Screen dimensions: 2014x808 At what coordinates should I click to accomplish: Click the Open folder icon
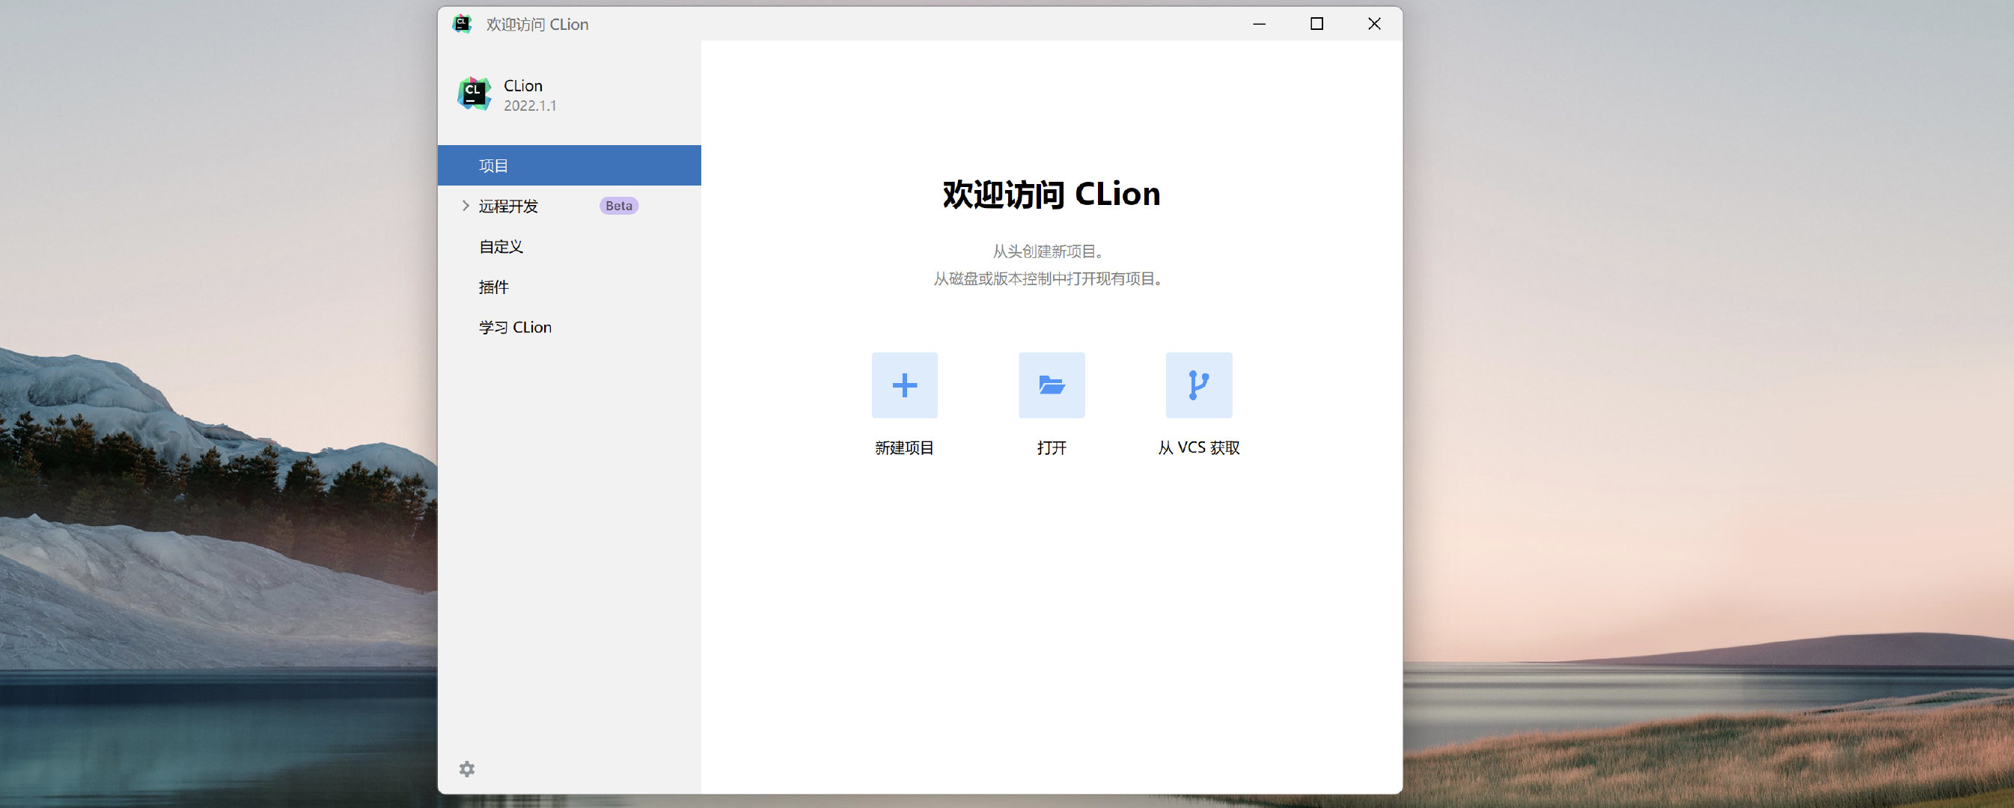[x=1052, y=385]
